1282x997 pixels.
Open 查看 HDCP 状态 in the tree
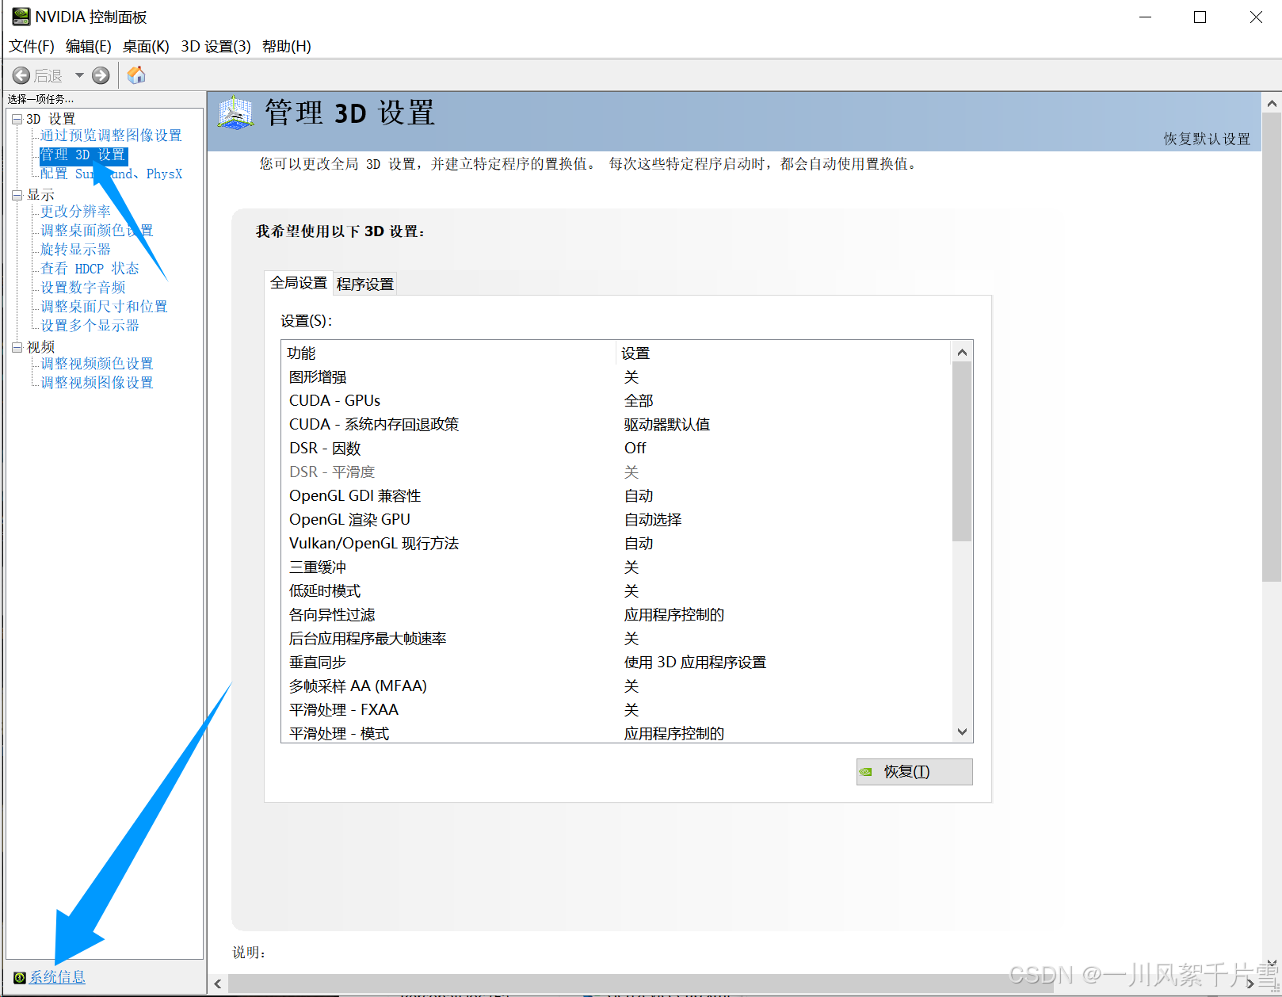click(x=90, y=269)
